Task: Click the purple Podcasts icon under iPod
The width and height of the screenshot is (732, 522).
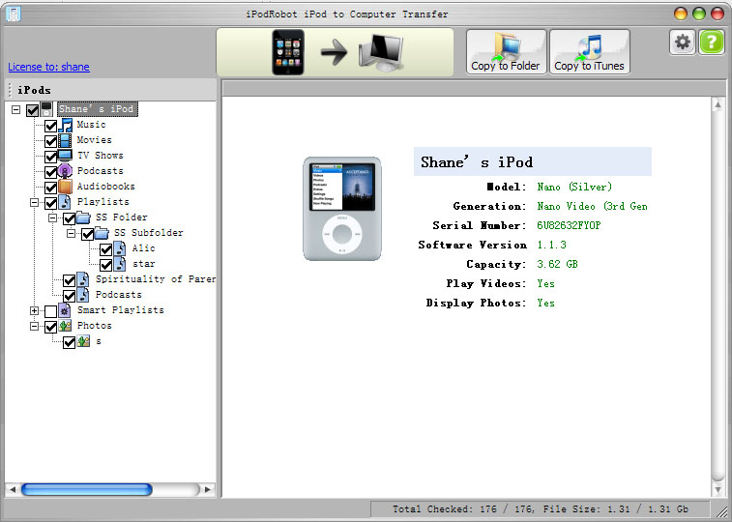Action: coord(65,171)
